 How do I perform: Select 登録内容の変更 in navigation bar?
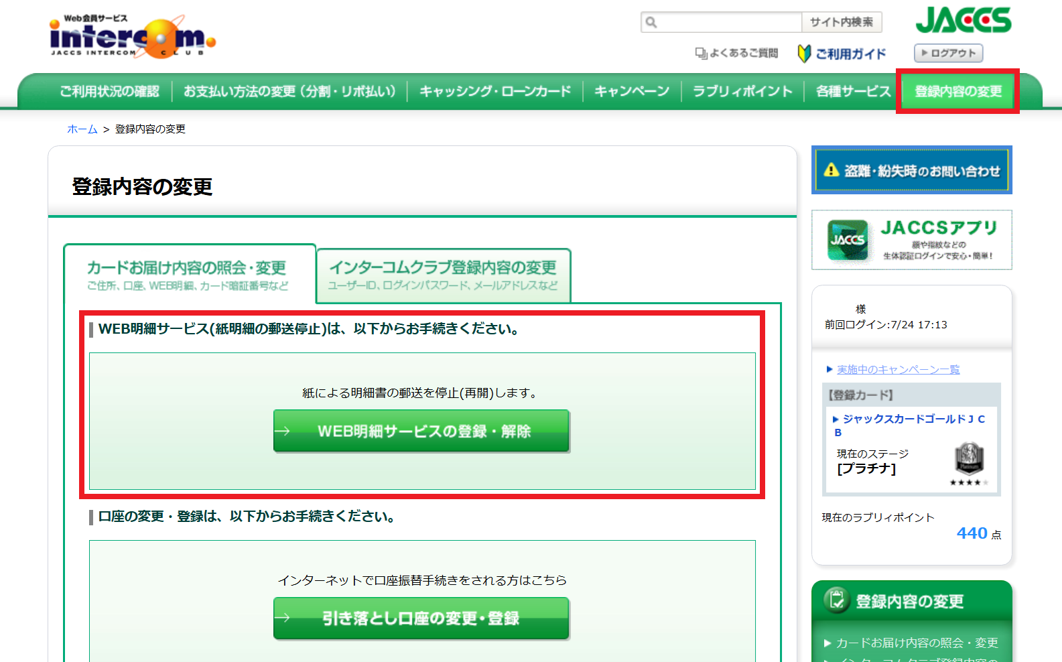(958, 91)
